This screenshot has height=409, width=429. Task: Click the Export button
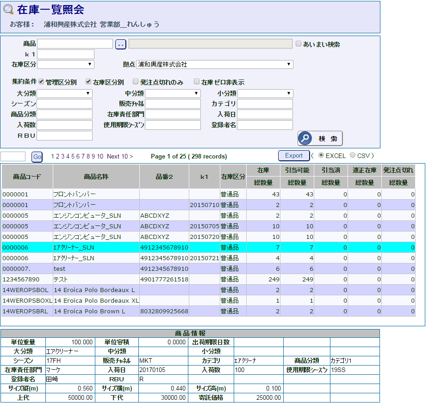click(x=294, y=156)
